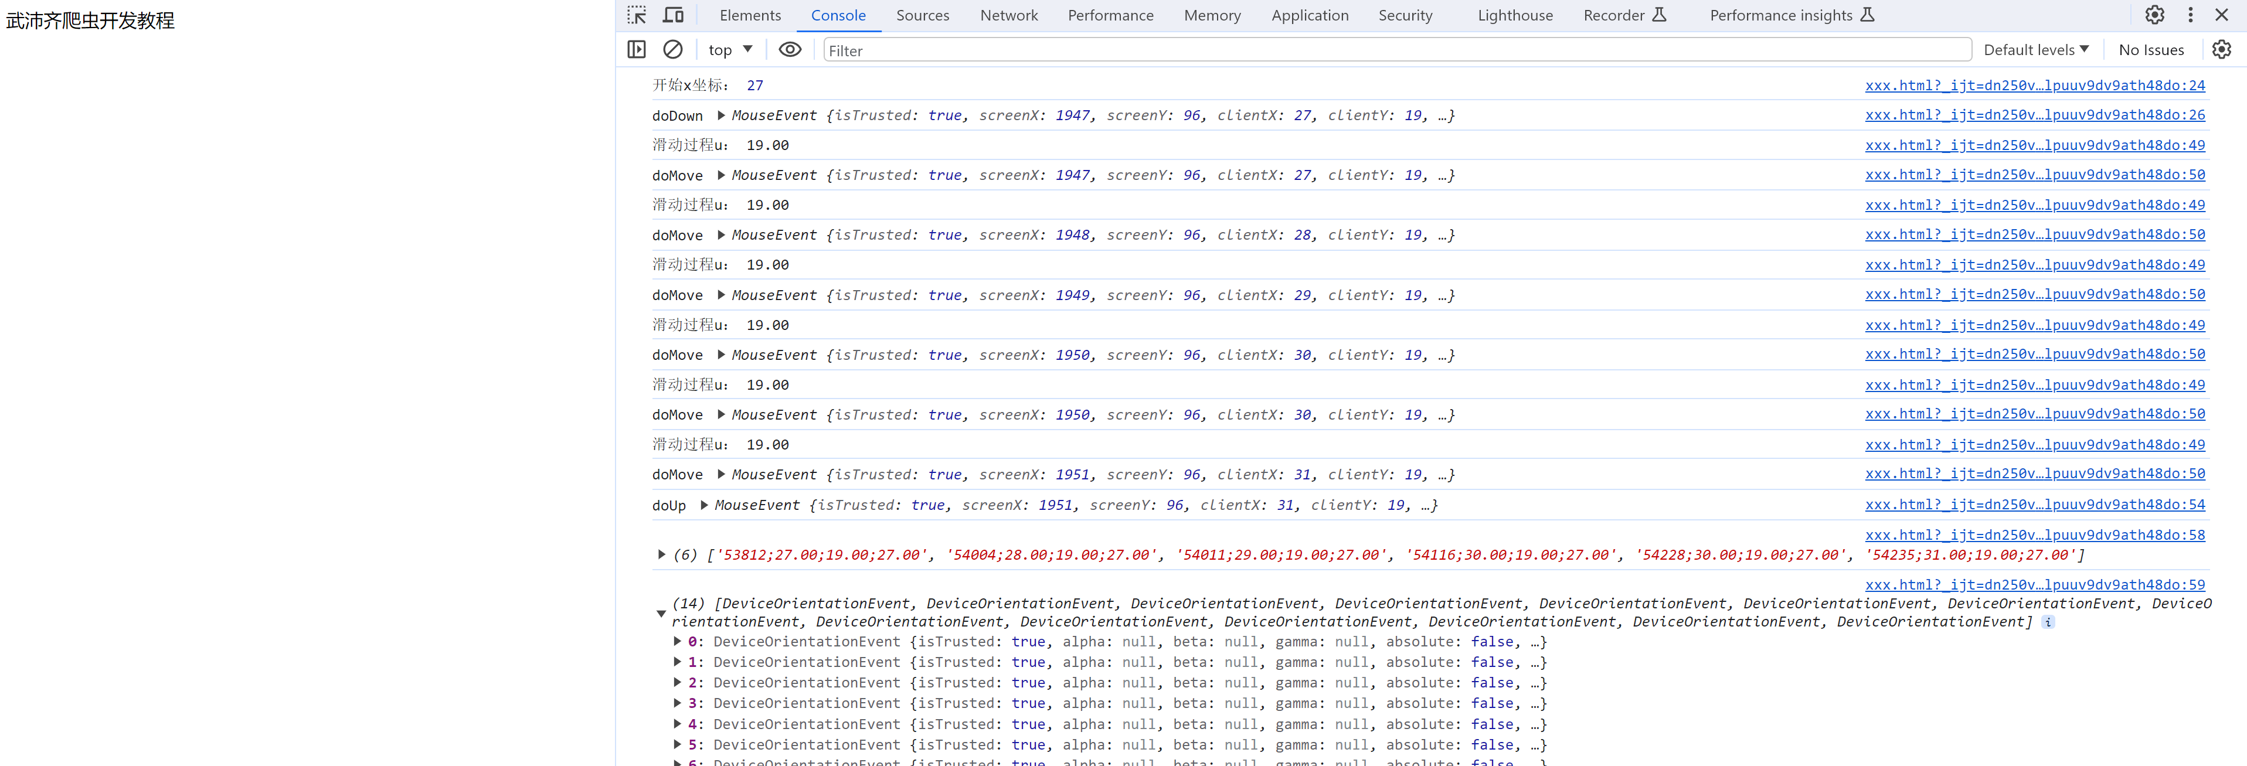Expand DeviceOrientationEvent item 3
The image size is (2247, 766).
[678, 703]
